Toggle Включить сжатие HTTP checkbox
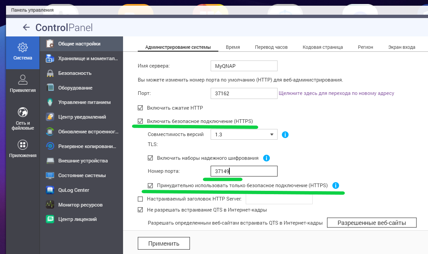Viewport: 428px width, 254px height. (140, 108)
